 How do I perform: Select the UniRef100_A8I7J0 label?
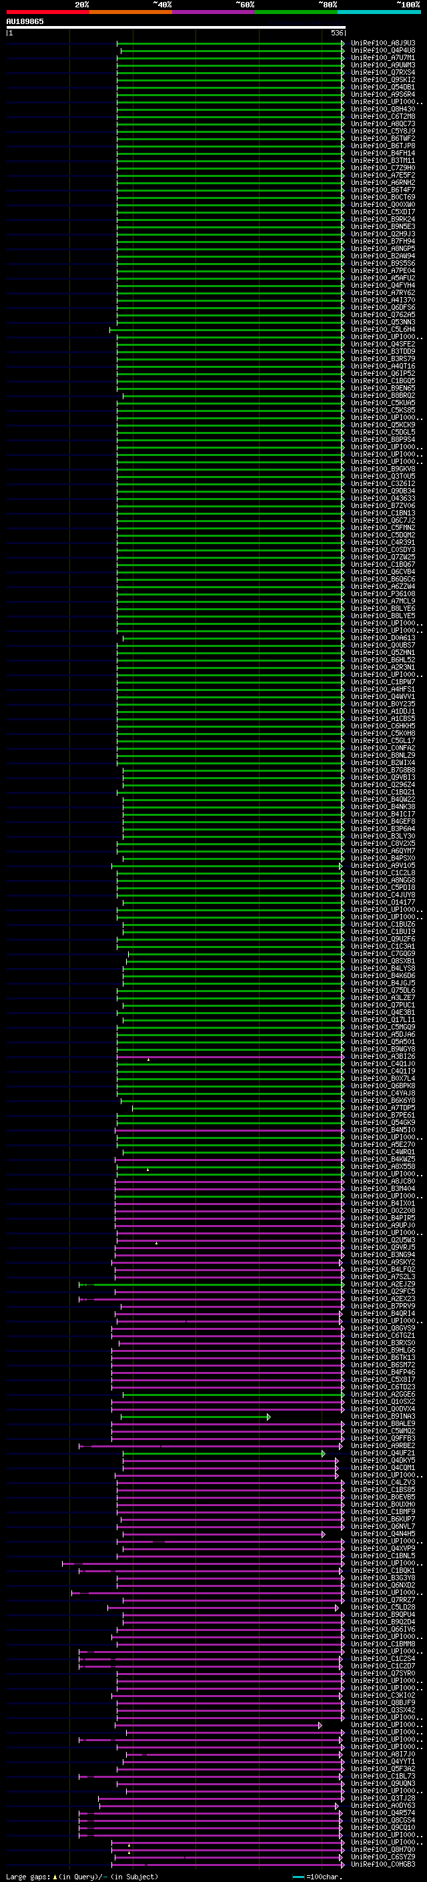pyautogui.click(x=382, y=1754)
